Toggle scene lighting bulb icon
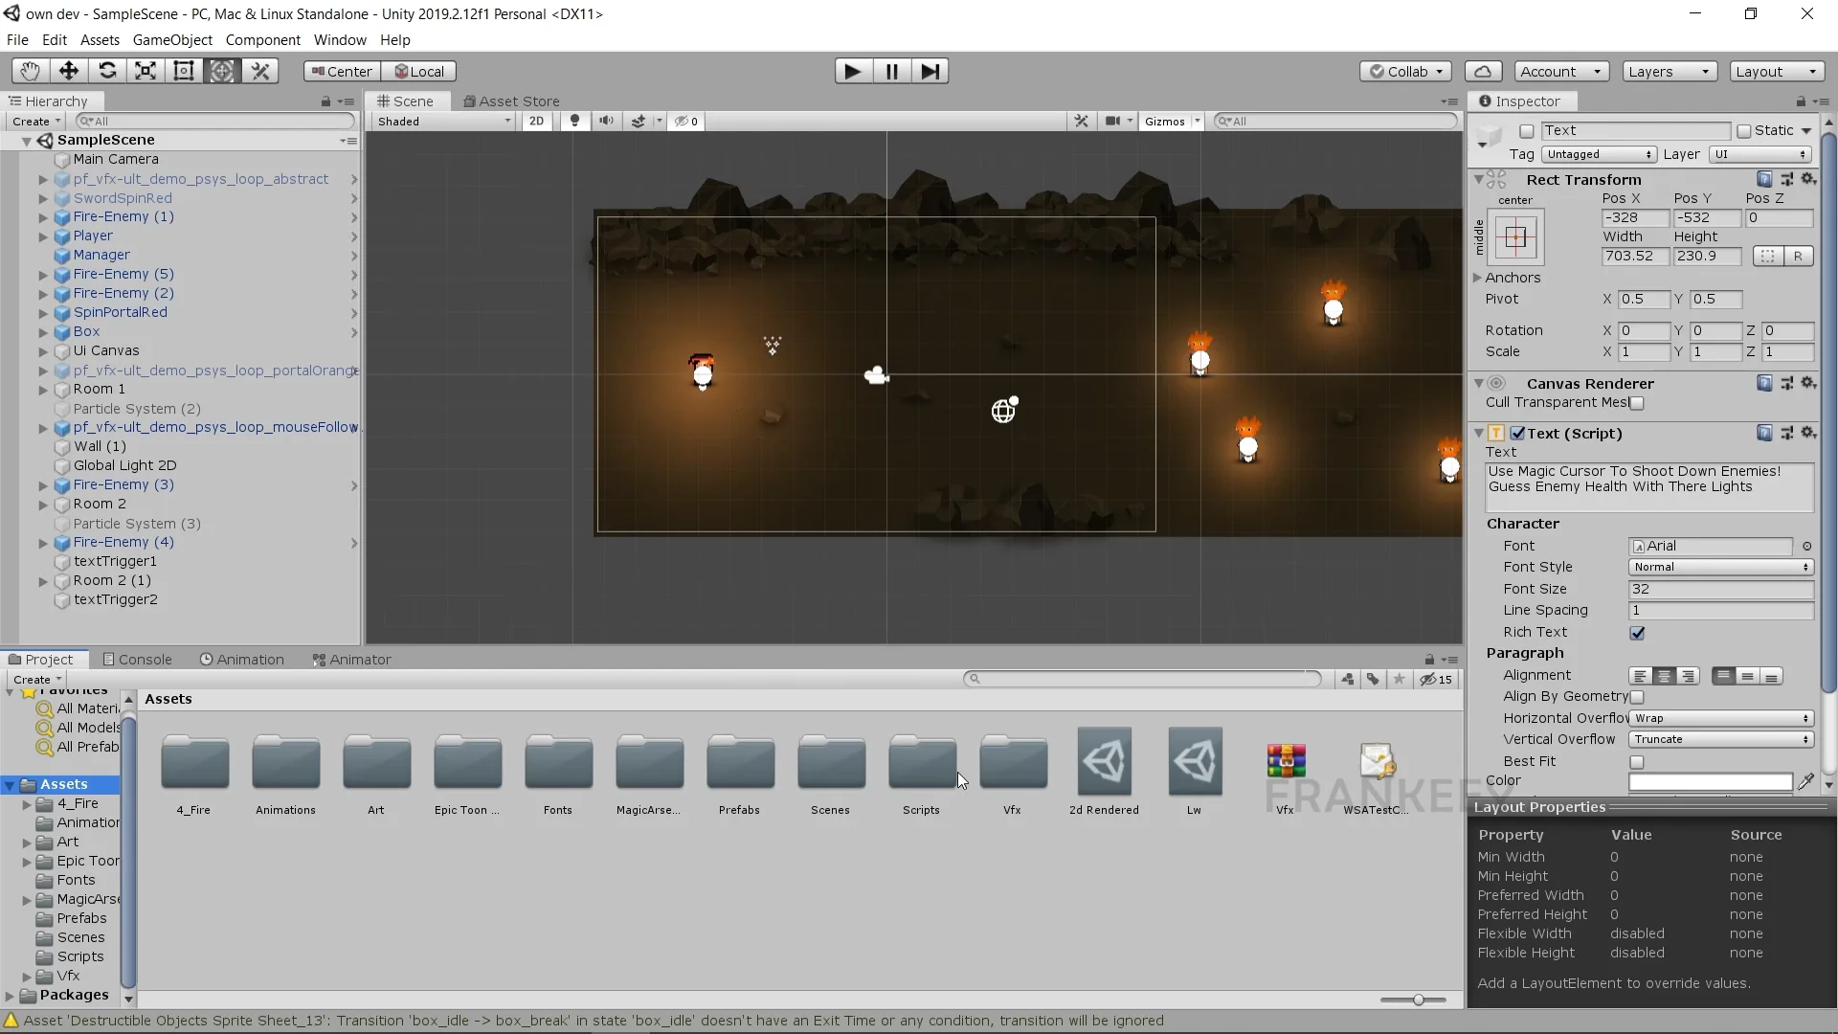1838x1034 pixels. point(574,121)
